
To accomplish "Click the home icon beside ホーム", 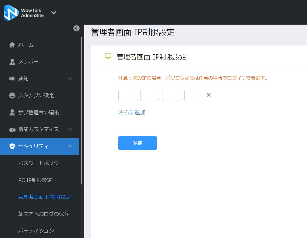I will [x=12, y=45].
